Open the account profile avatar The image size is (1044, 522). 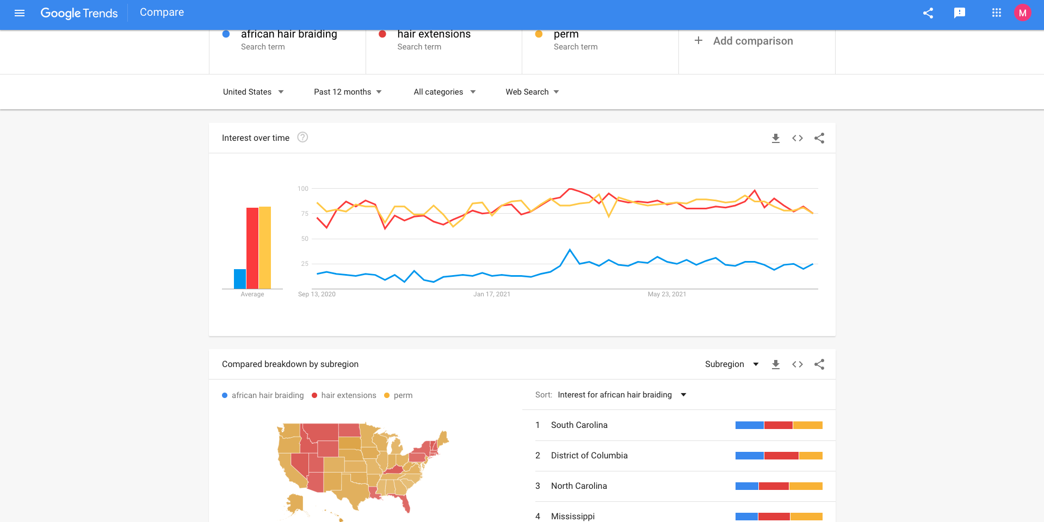(1023, 13)
